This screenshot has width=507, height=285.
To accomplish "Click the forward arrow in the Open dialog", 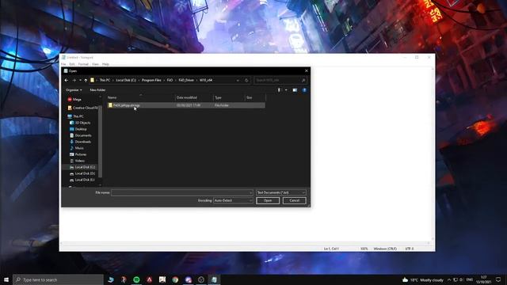I will pyautogui.click(x=74, y=80).
